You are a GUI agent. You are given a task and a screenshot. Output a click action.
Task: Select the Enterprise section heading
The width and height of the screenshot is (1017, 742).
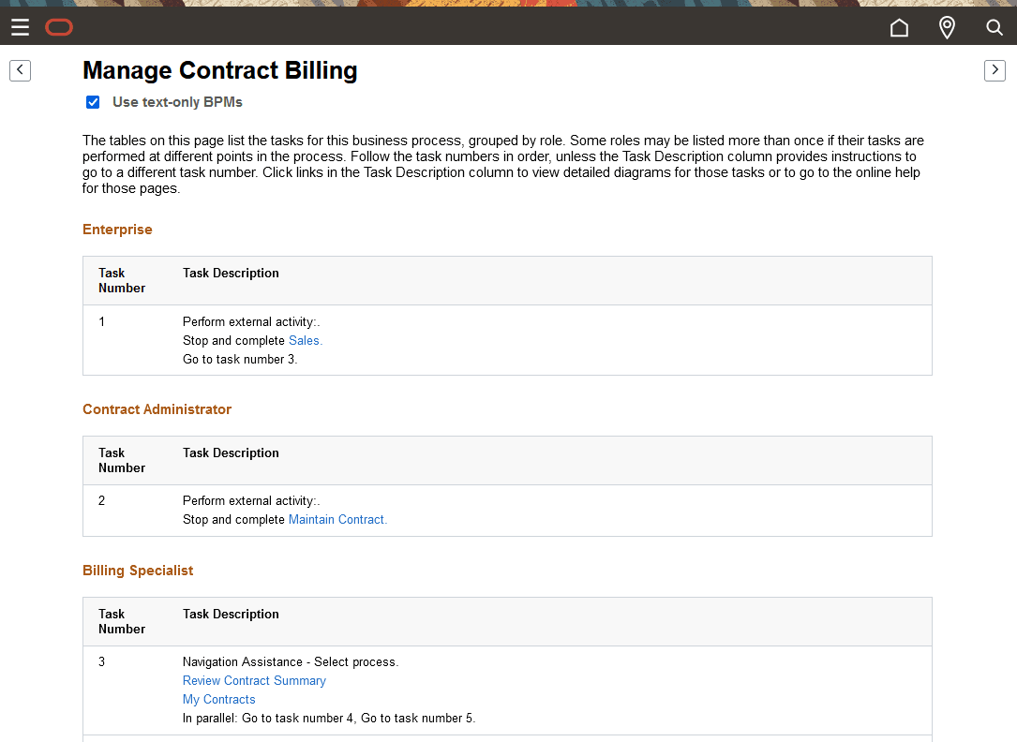point(117,230)
